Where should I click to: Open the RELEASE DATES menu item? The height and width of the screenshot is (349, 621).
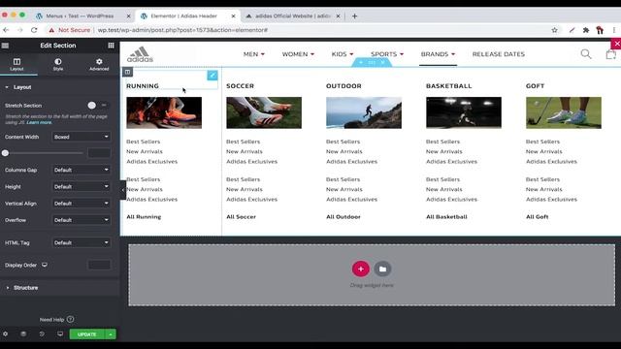coord(498,54)
